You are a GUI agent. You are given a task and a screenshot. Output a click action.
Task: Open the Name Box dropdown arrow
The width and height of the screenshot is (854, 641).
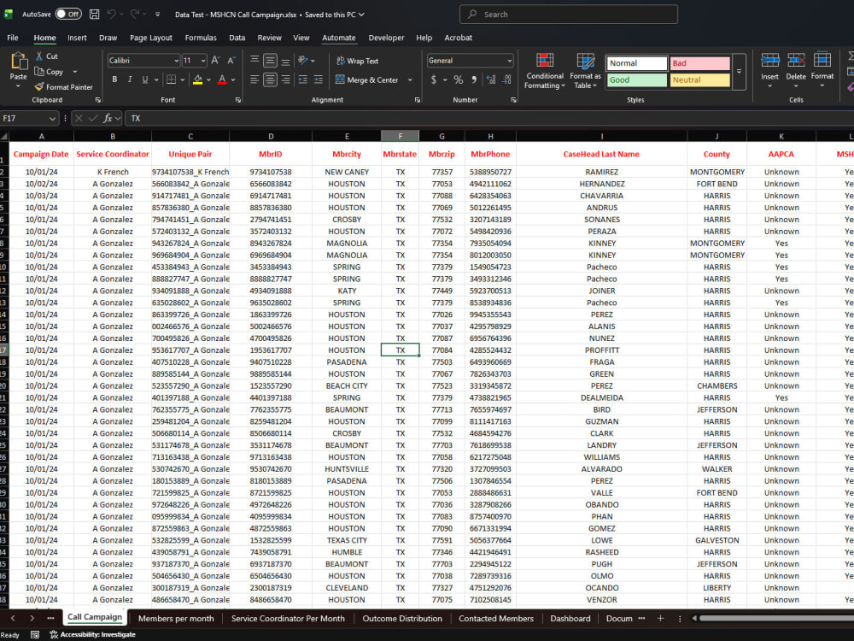[52, 118]
